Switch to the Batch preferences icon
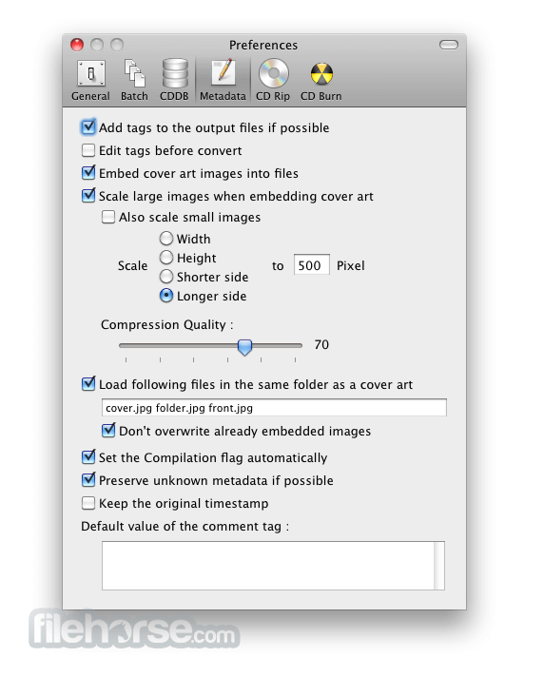The width and height of the screenshot is (544, 677). pos(134,81)
